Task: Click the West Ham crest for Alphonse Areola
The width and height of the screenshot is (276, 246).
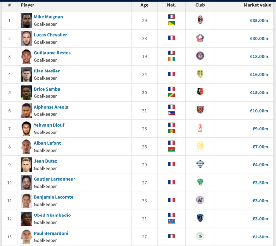Action: point(200,110)
